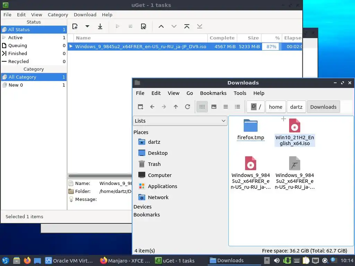355x266 pixels.
Task: Switch to Oracle VM VirtualBox taskbar item
Action: (69, 260)
